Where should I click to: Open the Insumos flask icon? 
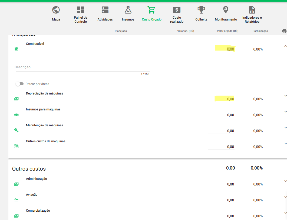tap(128, 10)
